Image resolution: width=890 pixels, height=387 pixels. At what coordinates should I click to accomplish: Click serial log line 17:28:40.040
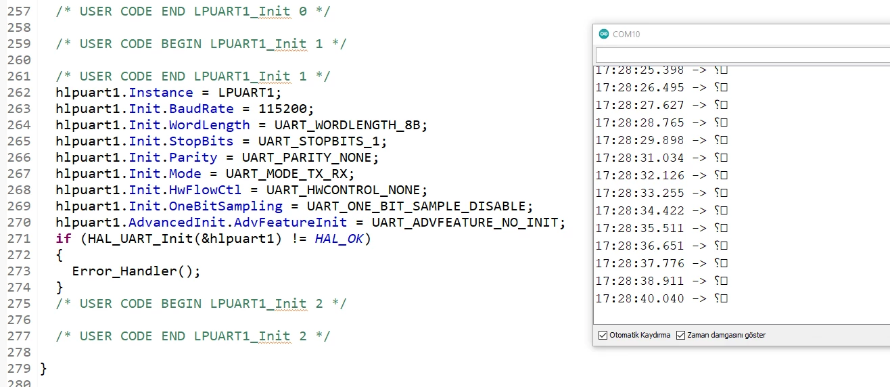[x=662, y=298]
